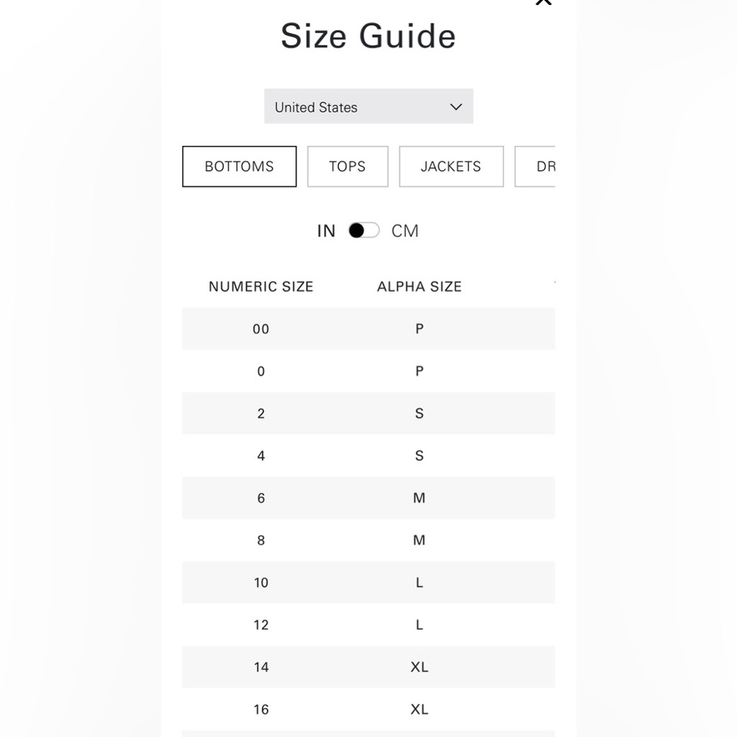Screen dimensions: 737x737
Task: Switch to the TOPS tab
Action: point(347,167)
